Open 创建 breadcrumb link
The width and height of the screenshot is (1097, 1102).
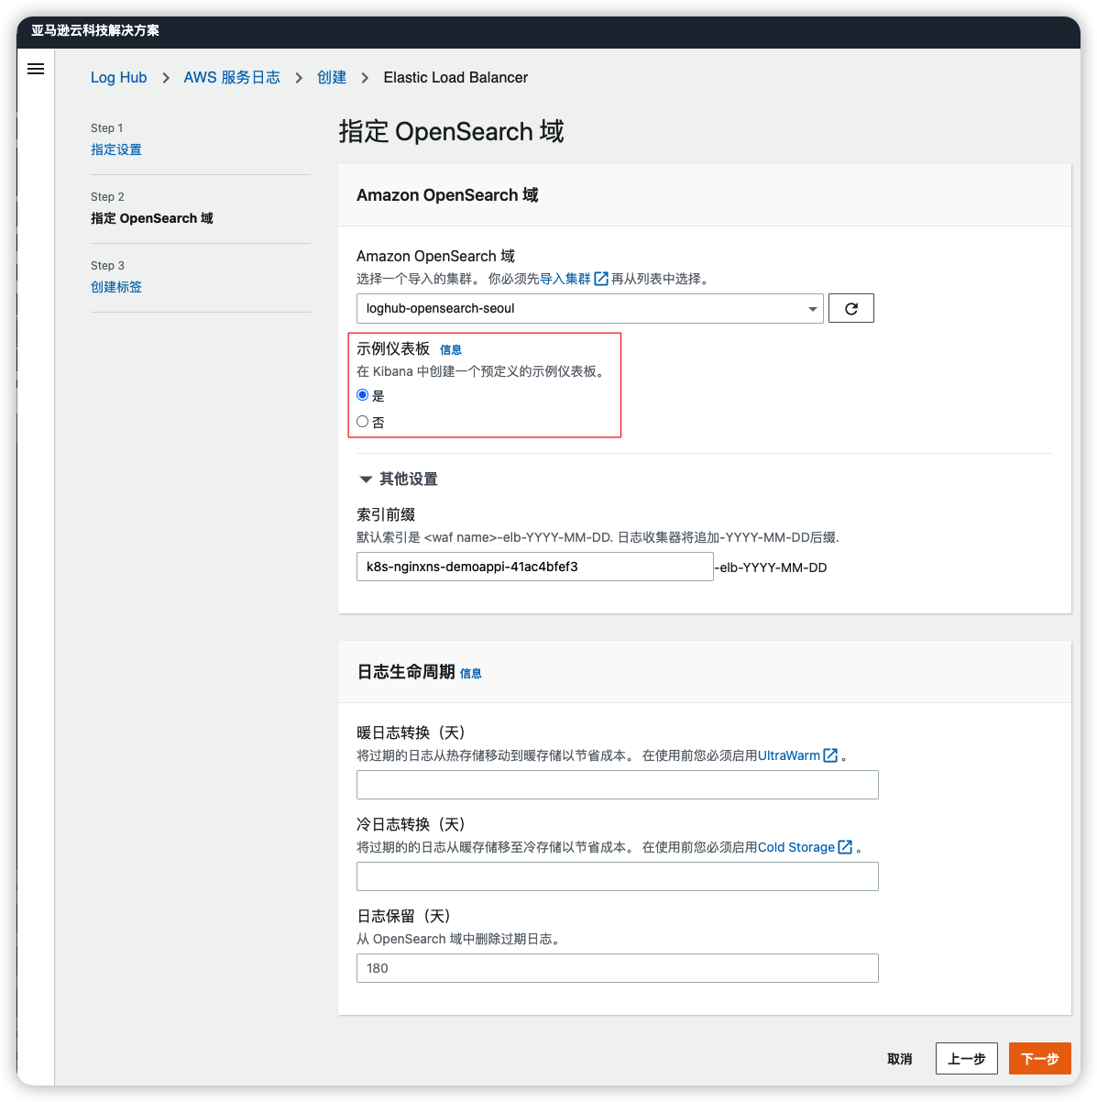332,77
